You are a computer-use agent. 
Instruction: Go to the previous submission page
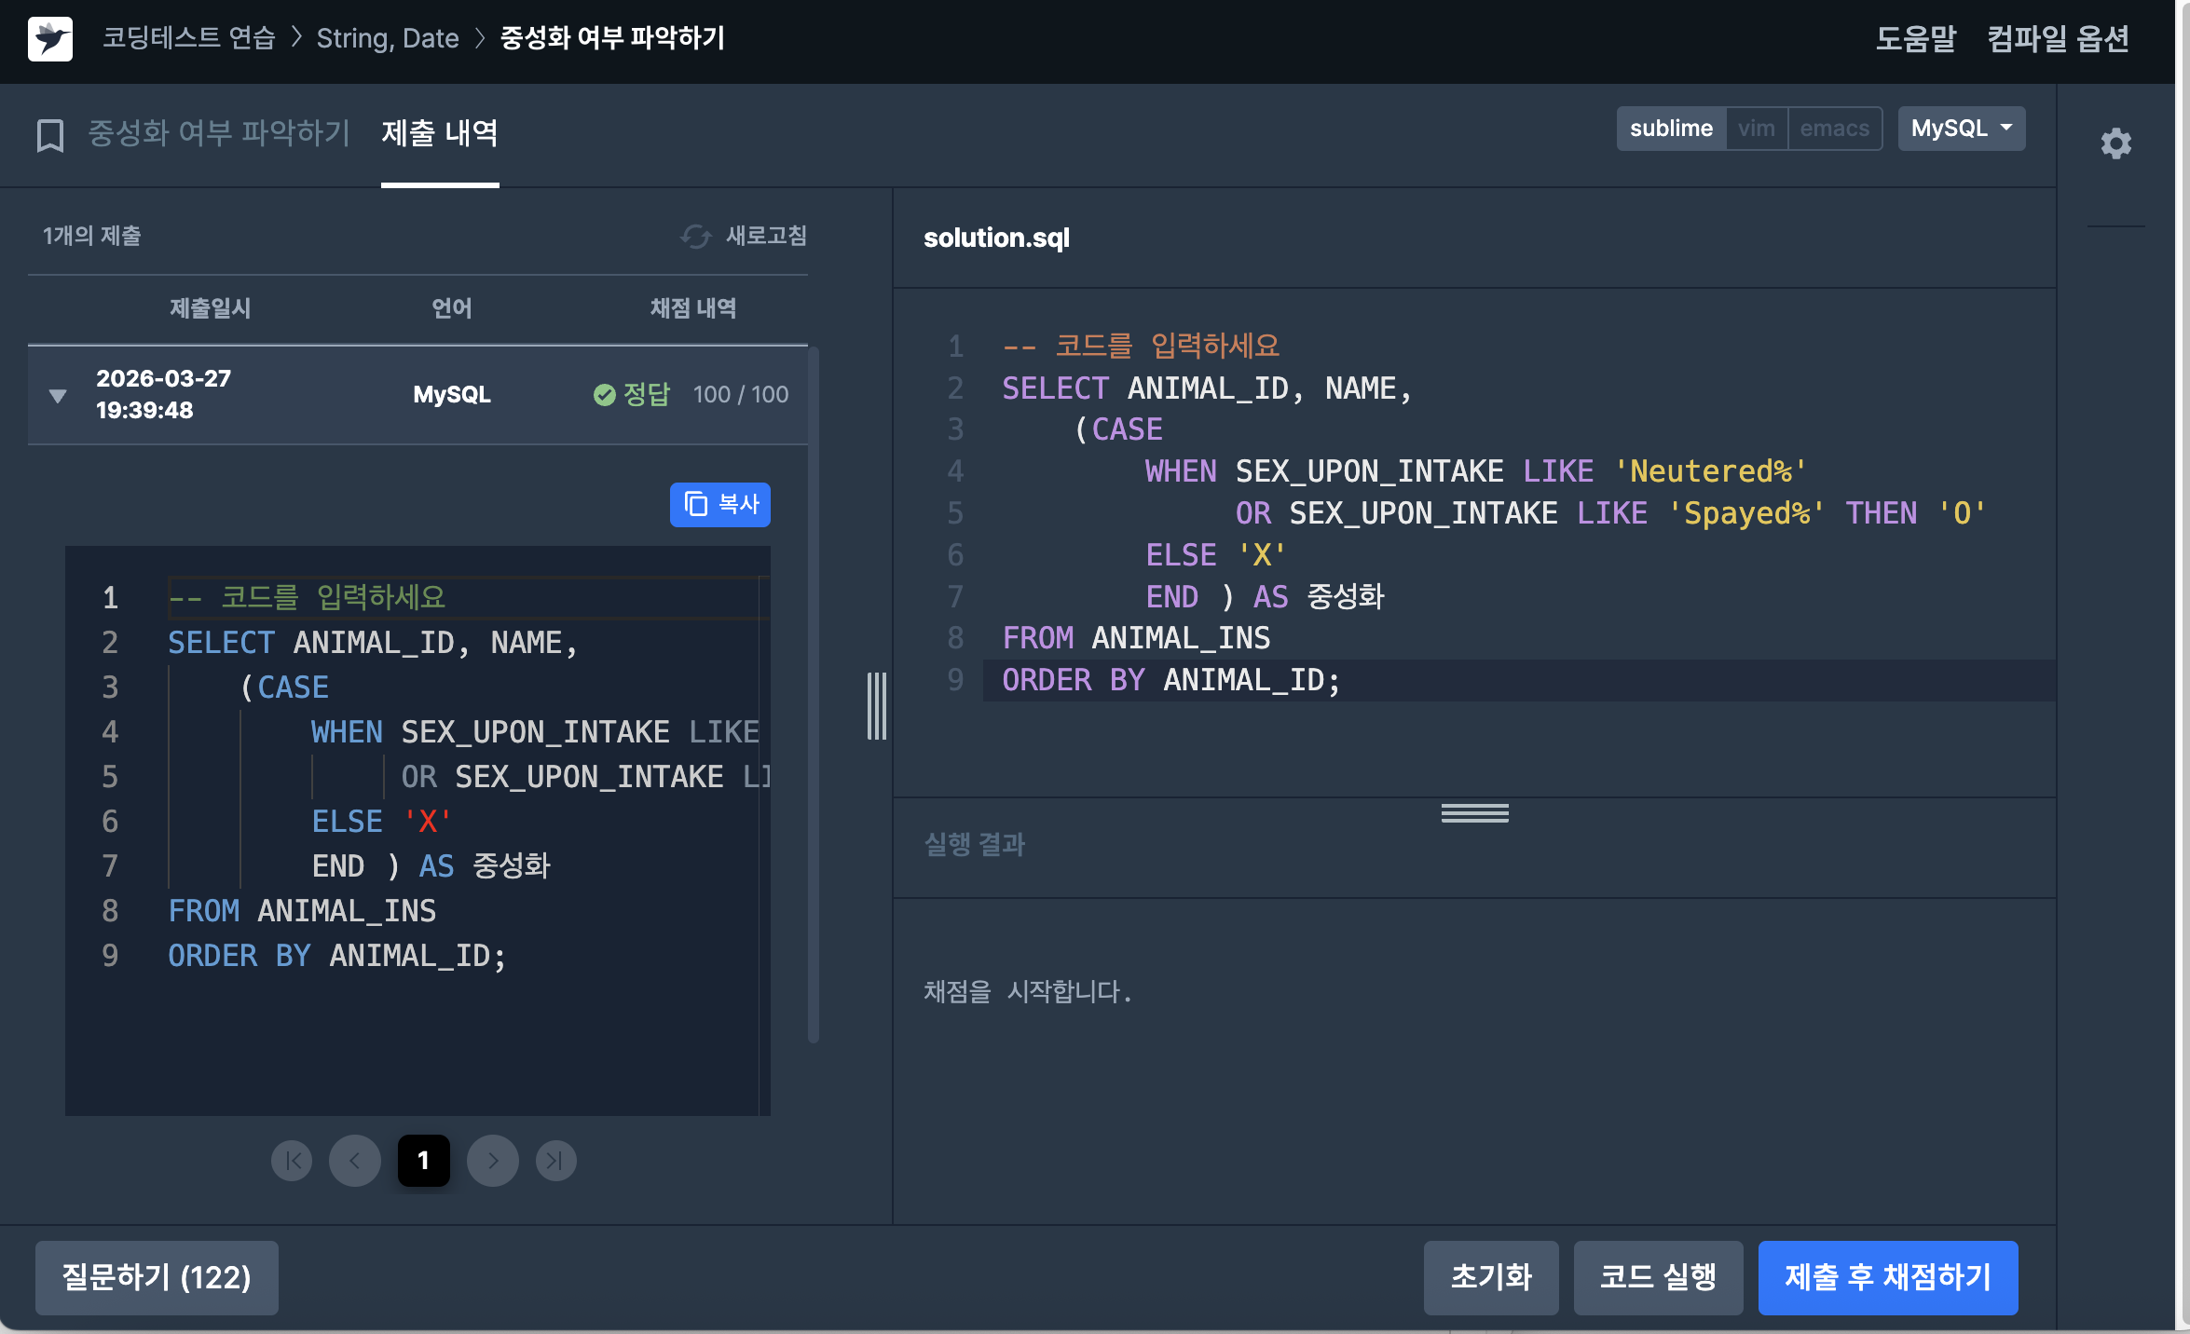[x=354, y=1161]
